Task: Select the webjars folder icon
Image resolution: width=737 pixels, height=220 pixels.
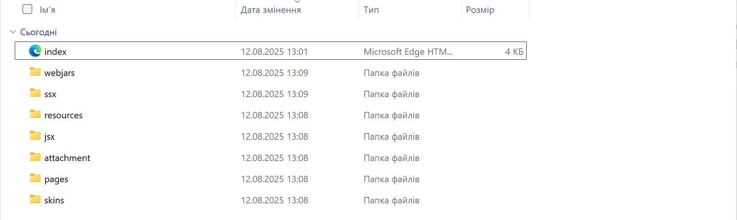Action: [x=35, y=72]
